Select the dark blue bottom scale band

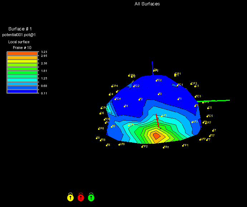point(22,91)
